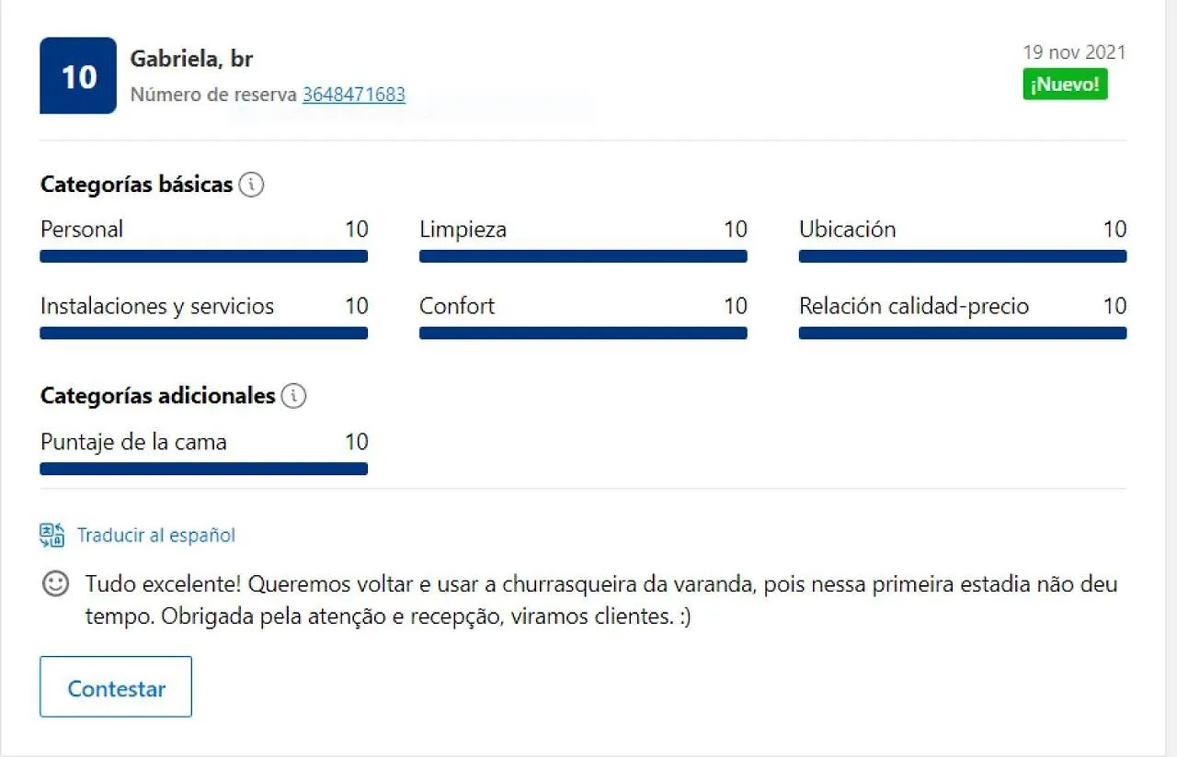
Task: Click the Confort rating bar
Action: [x=583, y=333]
